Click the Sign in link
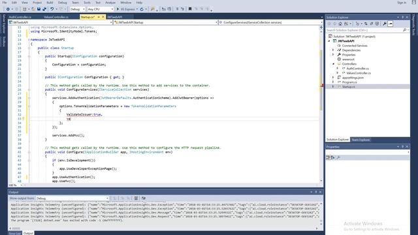 pos(402,3)
